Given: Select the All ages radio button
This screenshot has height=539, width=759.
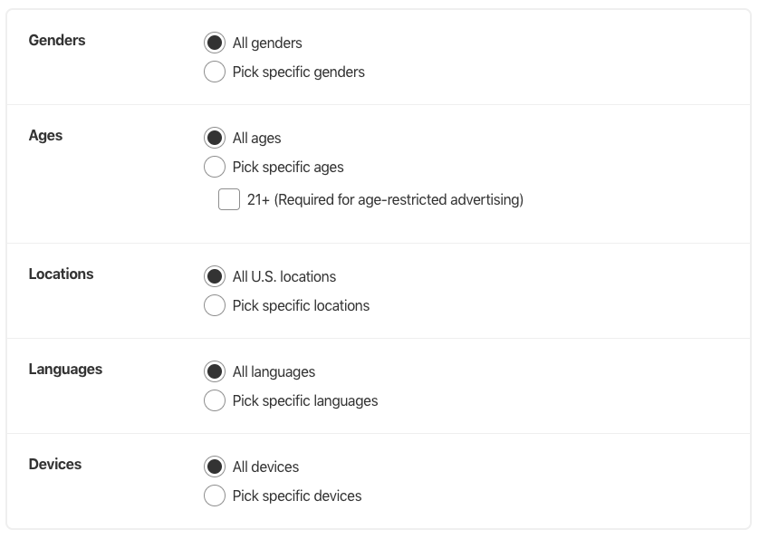Looking at the screenshot, I should pyautogui.click(x=215, y=138).
